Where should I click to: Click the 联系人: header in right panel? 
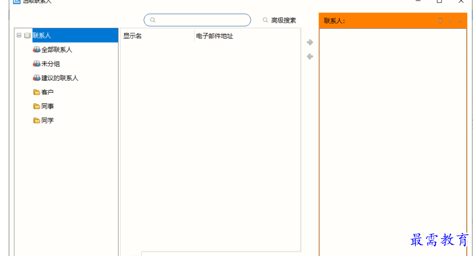coord(334,21)
